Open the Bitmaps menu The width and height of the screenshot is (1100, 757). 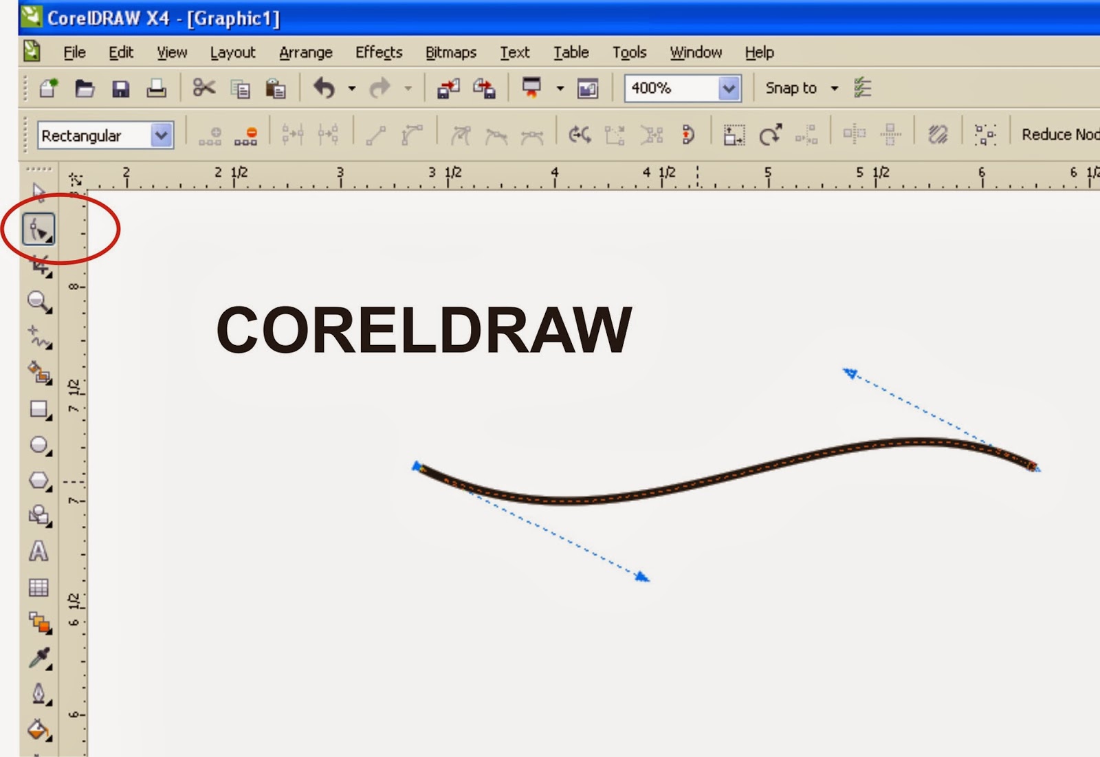click(x=451, y=52)
